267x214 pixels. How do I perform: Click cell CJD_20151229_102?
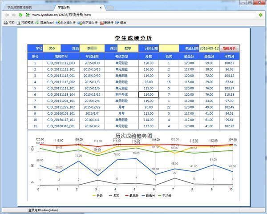pyautogui.click(x=61, y=107)
